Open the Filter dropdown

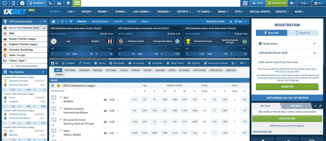[241, 22]
